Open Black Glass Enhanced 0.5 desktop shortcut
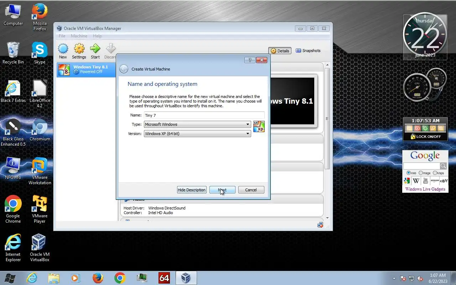Screen dimensions: 456x285 [13, 133]
